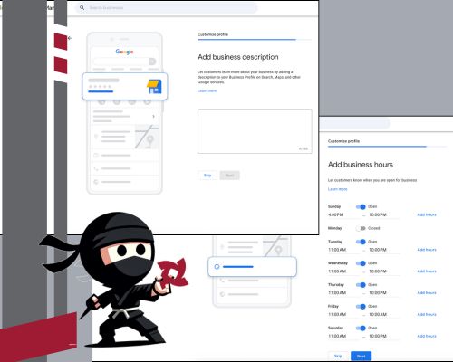Viewport: 453px width, 362px height.
Task: Click the progress bar above Add business hours
Action: pyautogui.click(x=388, y=147)
